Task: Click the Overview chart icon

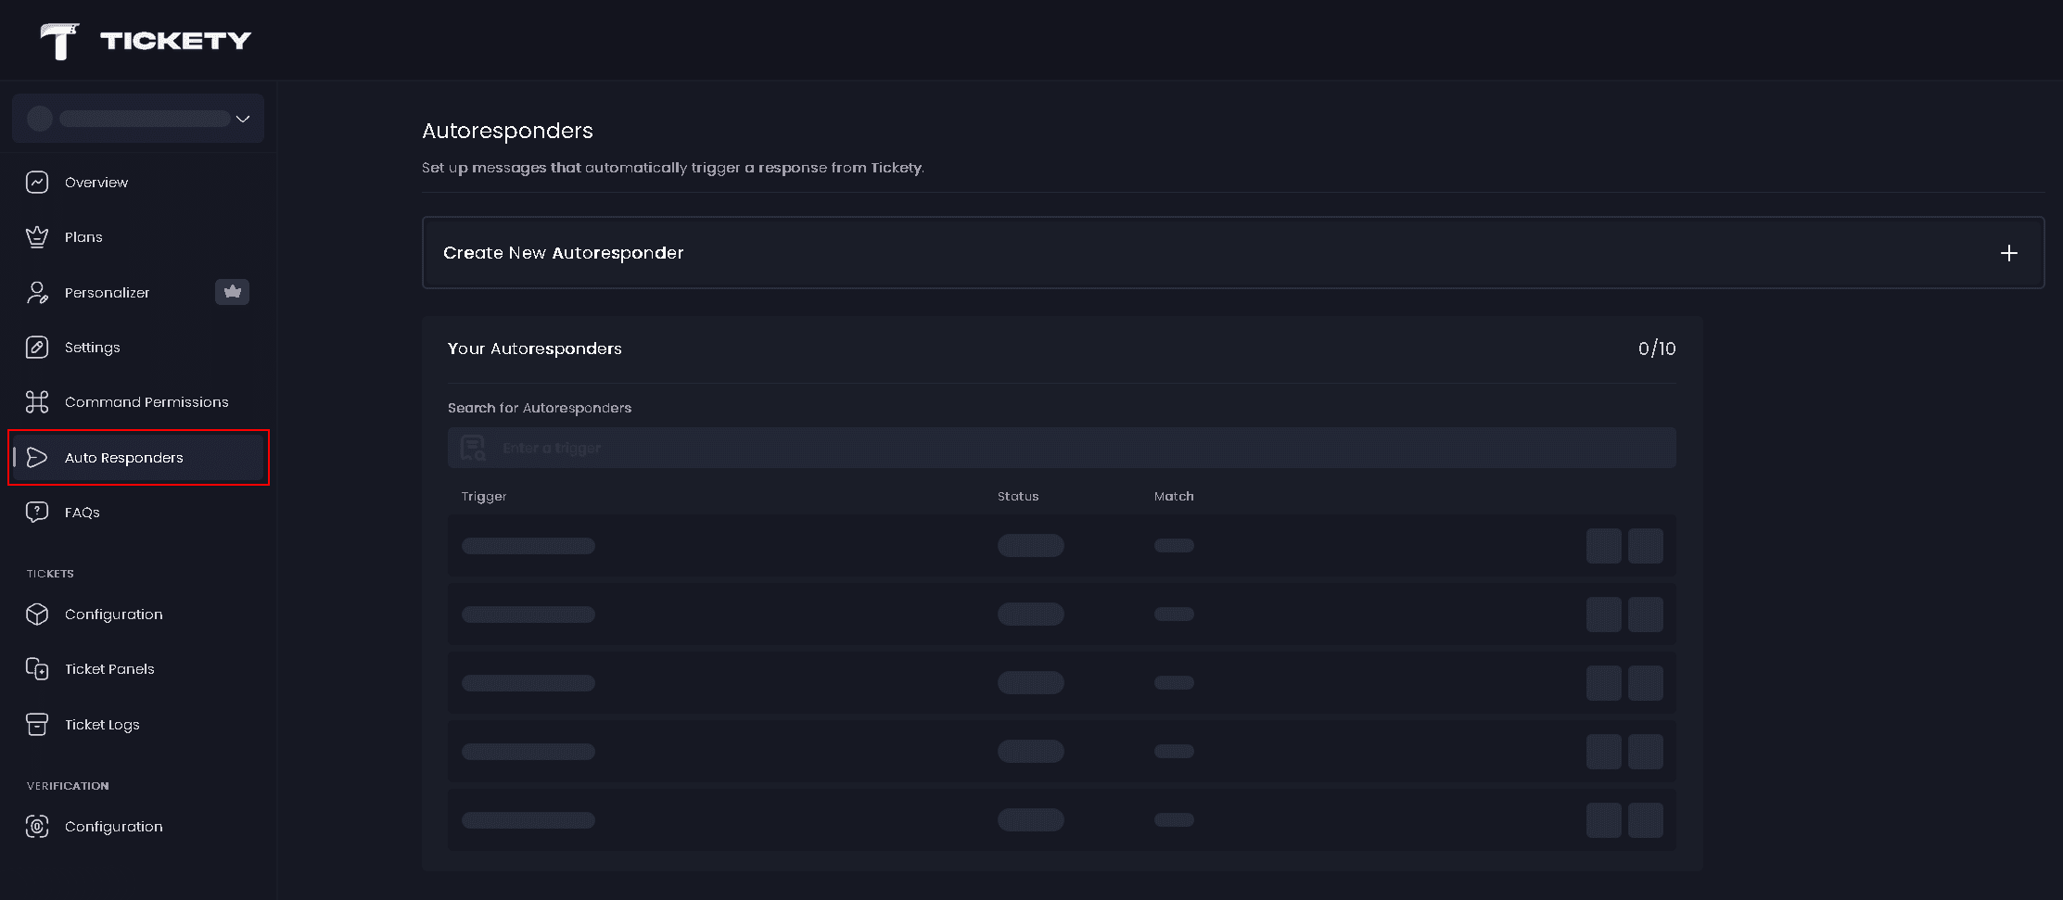Action: [37, 183]
